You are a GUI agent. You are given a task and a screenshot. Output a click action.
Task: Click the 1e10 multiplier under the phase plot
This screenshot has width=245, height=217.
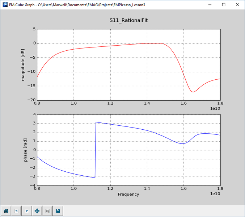pos(215,194)
